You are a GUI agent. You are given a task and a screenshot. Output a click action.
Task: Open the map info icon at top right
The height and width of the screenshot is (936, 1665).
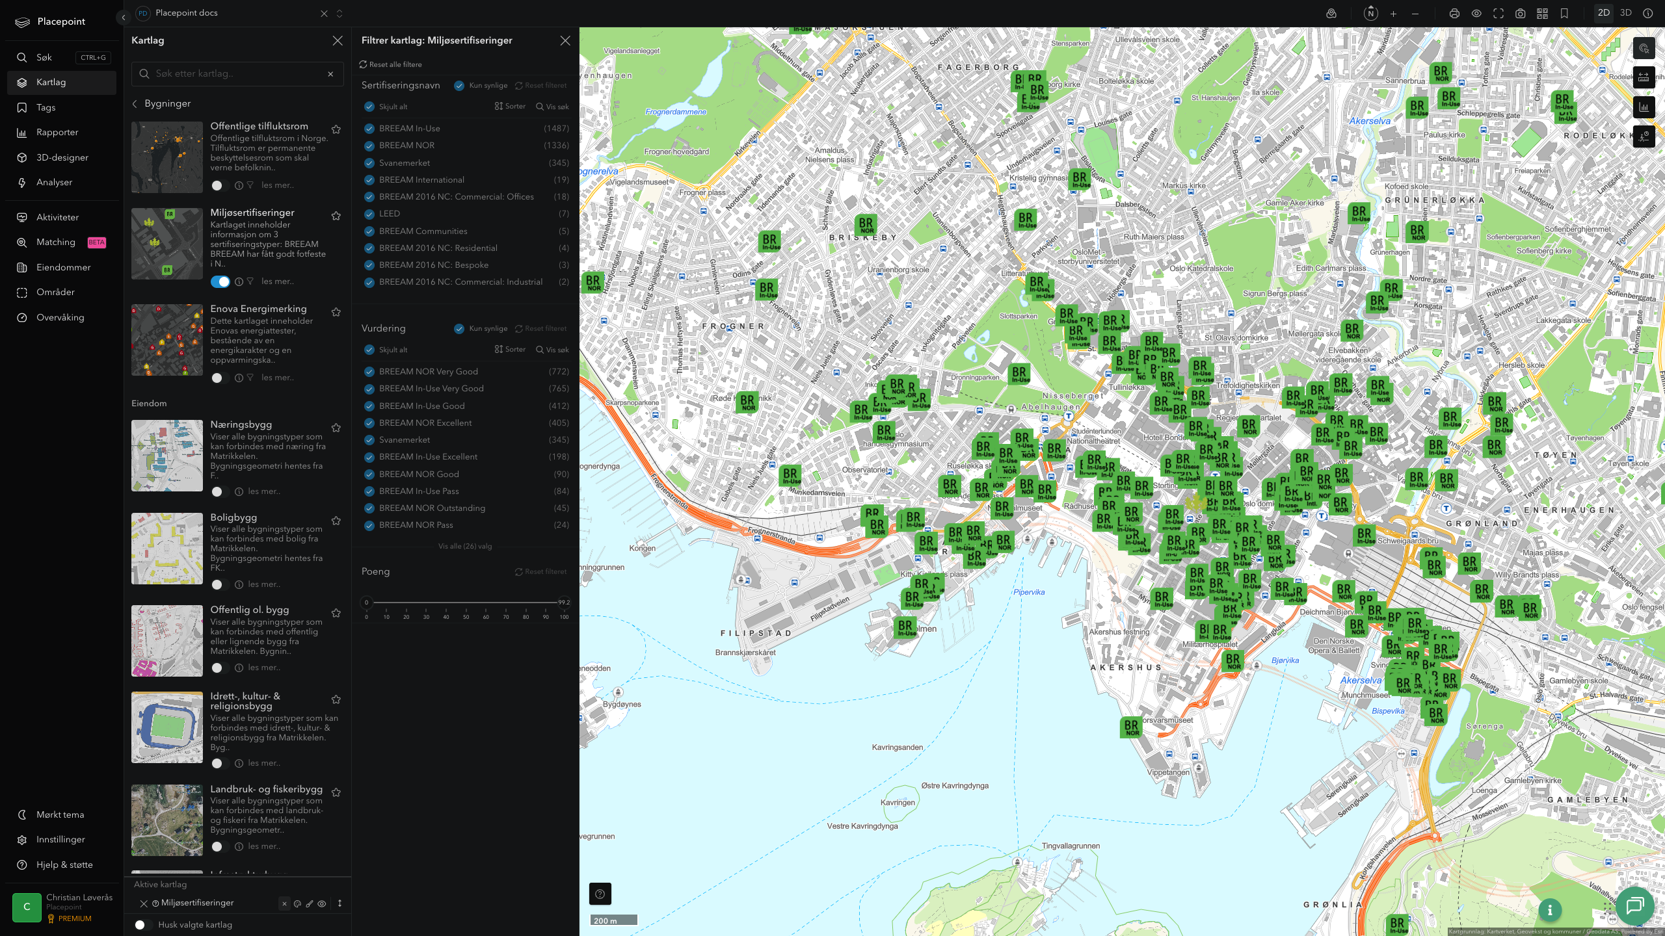(1647, 14)
